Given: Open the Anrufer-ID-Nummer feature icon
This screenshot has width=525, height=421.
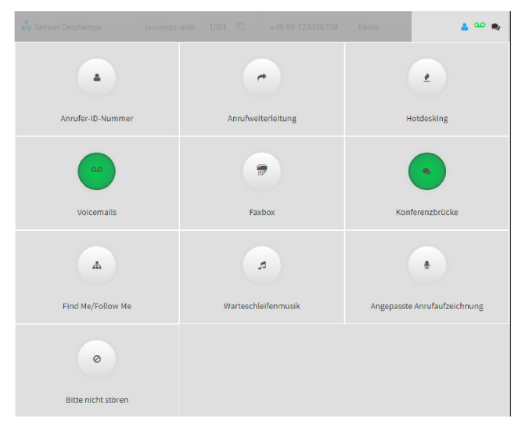Looking at the screenshot, I should pos(97,77).
